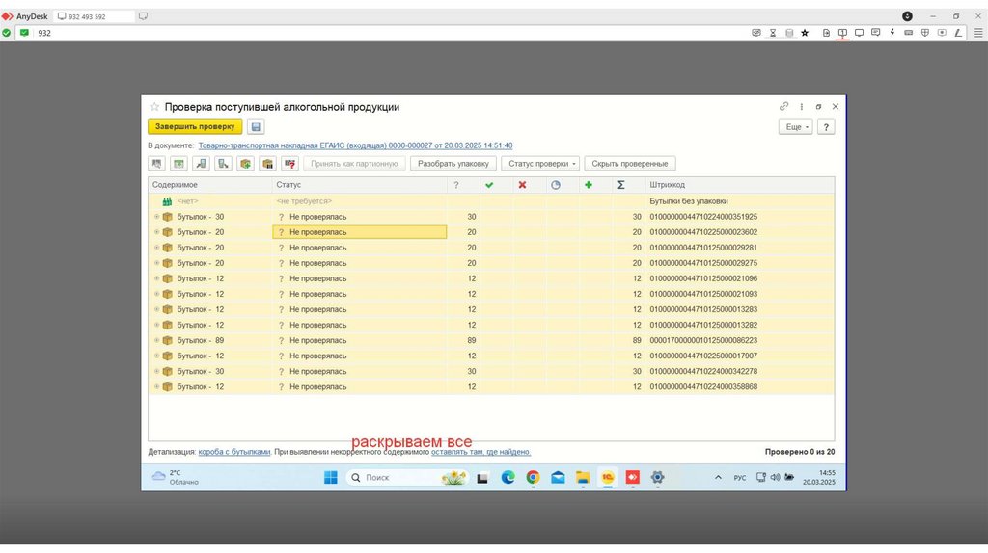Screen dimensions: 988x553
Task: Open Google Chrome from the taskbar
Action: pos(533,477)
